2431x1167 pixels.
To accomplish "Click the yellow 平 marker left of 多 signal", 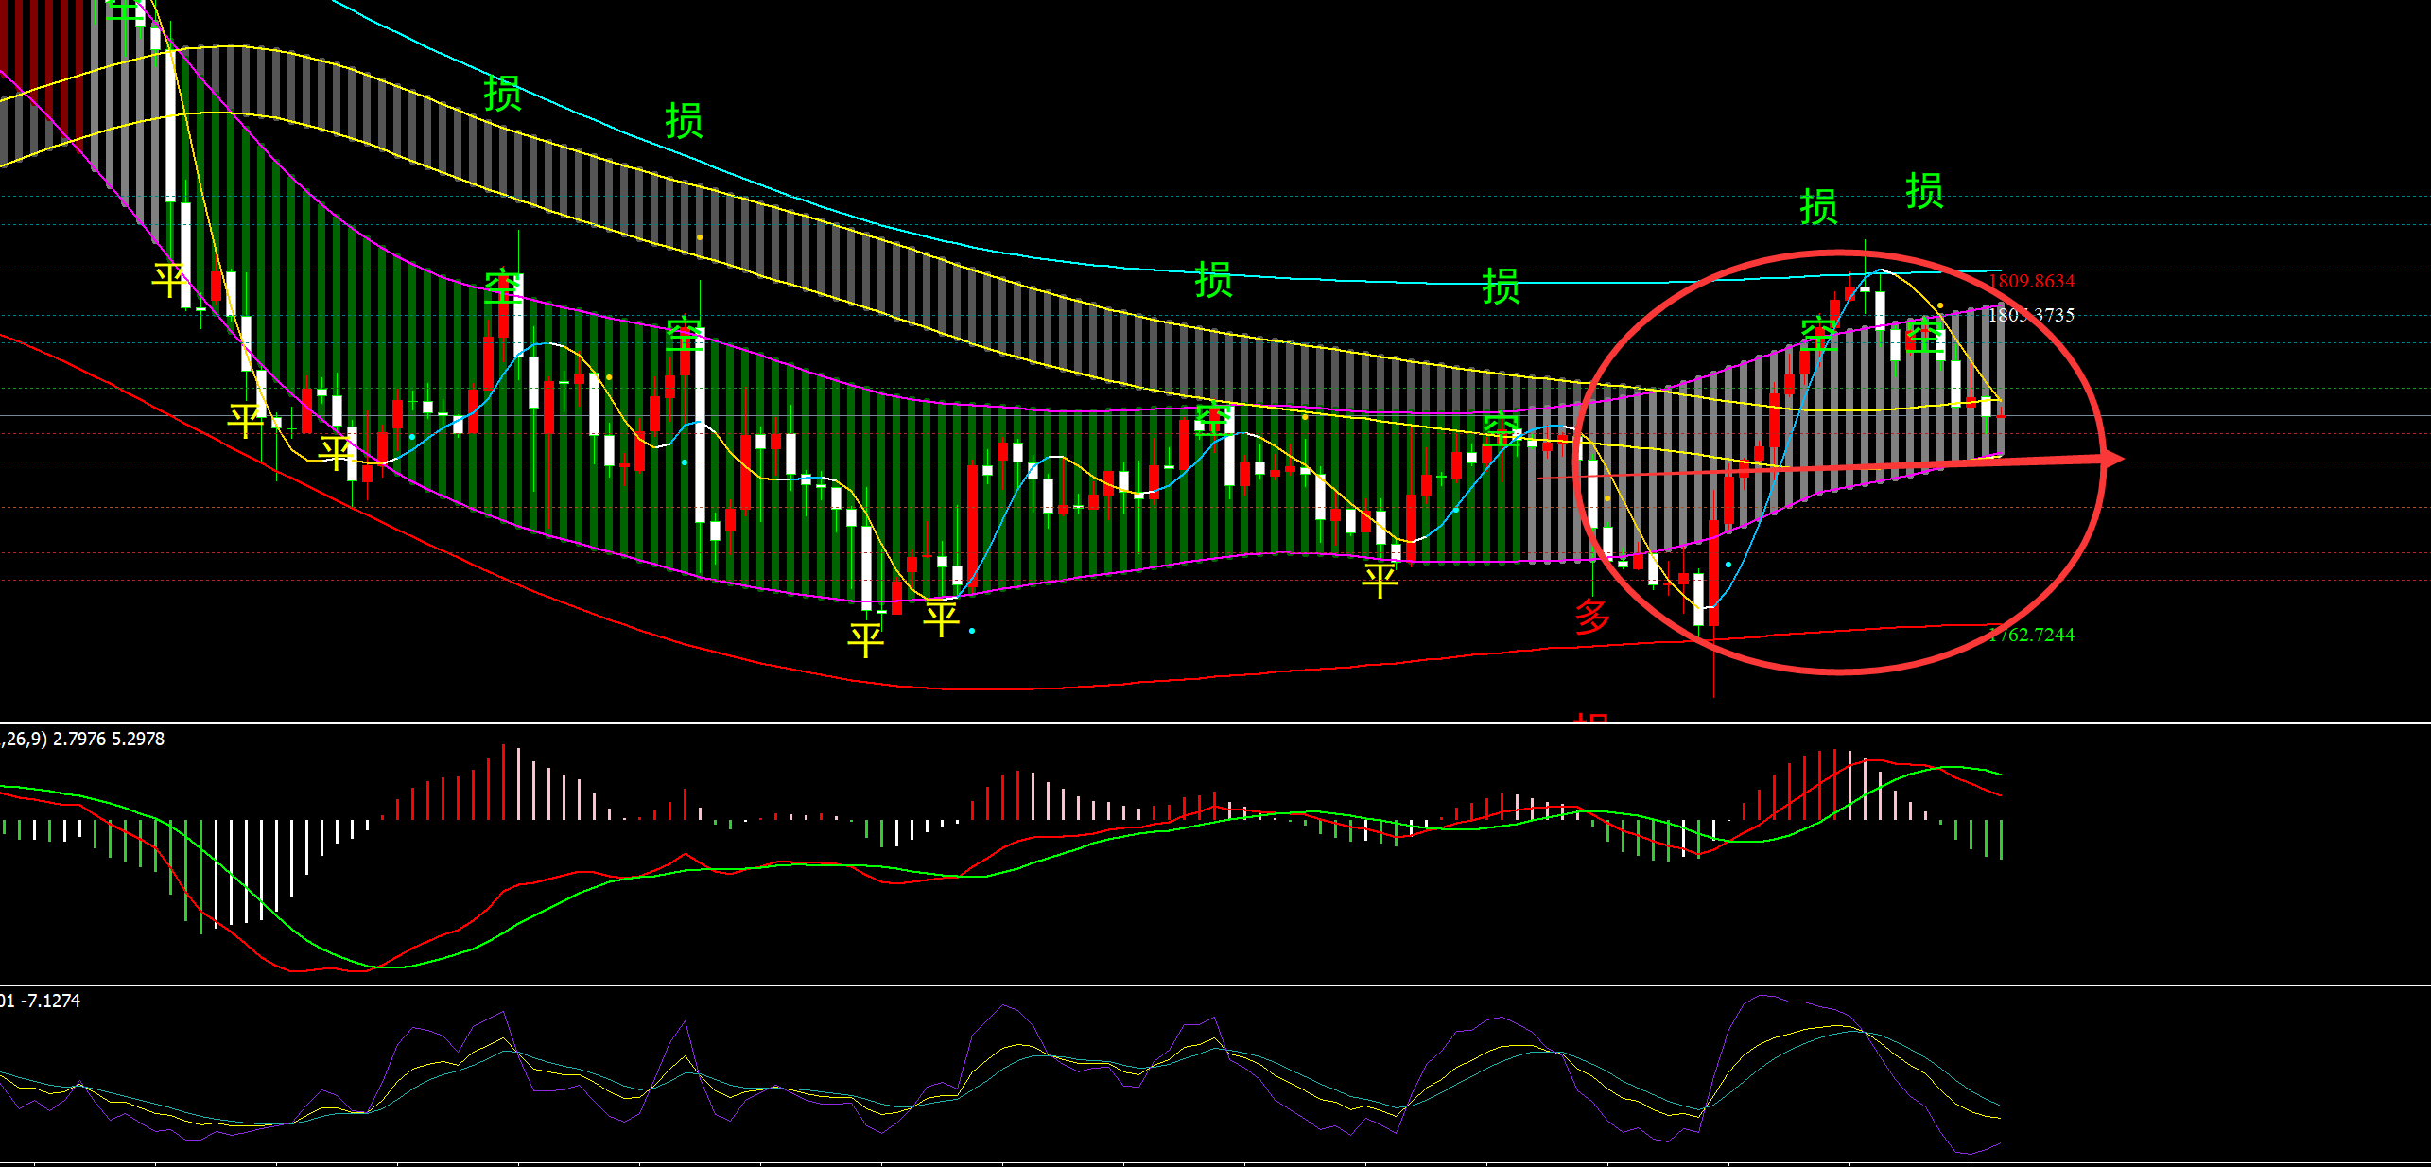I will (x=1380, y=579).
